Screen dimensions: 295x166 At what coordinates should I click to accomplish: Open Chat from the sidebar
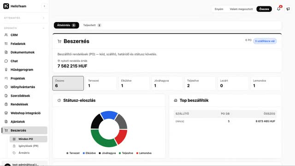coord(24,61)
